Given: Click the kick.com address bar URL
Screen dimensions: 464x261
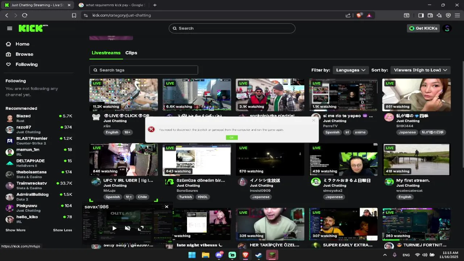Looking at the screenshot, I should [x=121, y=15].
